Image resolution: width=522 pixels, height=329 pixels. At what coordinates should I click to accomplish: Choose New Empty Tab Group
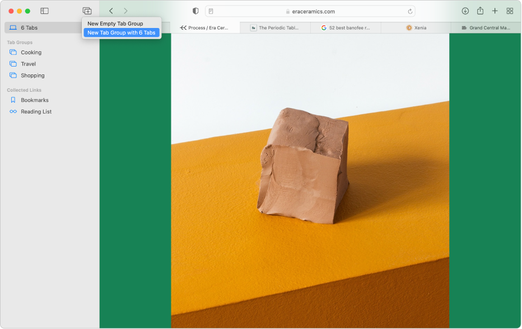click(x=115, y=23)
